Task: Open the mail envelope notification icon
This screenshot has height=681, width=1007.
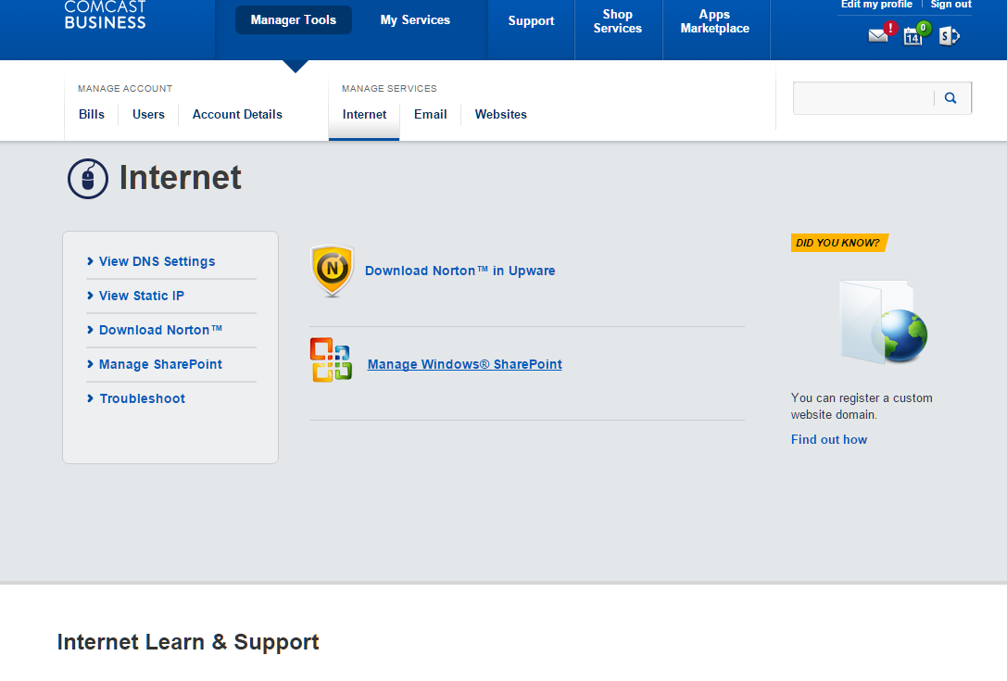Action: 877,36
